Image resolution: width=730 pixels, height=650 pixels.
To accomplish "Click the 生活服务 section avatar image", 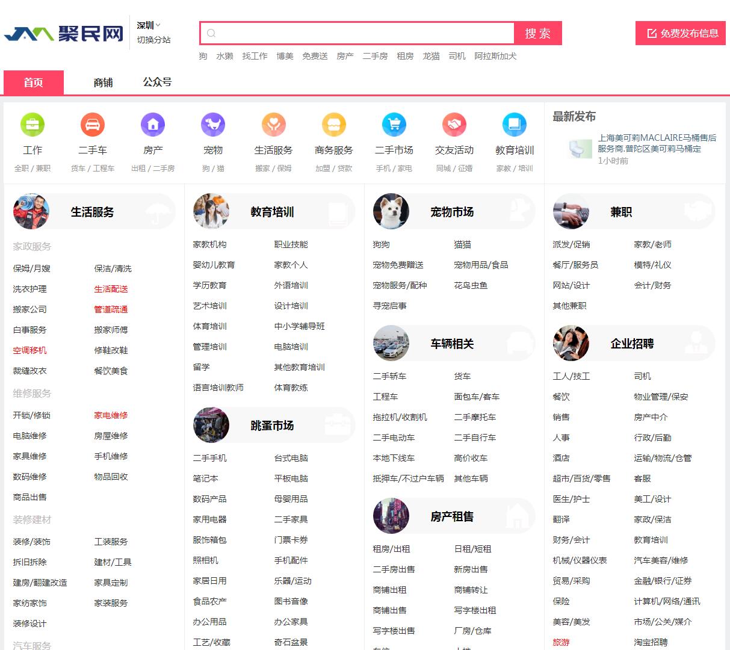I will click(31, 211).
